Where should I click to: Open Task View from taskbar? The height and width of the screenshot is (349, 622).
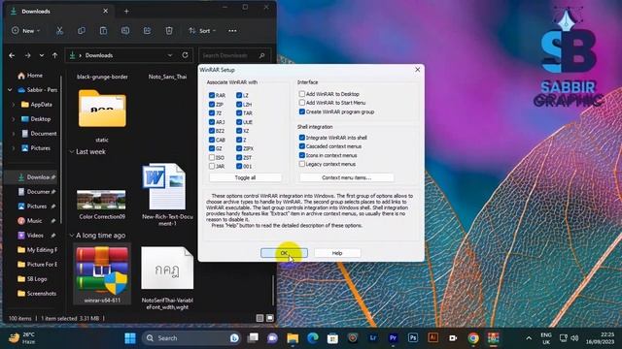(253, 338)
